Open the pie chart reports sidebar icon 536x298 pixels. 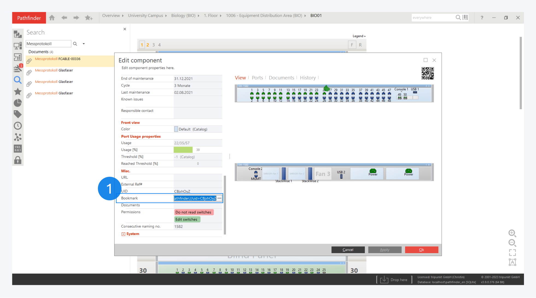[x=18, y=103]
